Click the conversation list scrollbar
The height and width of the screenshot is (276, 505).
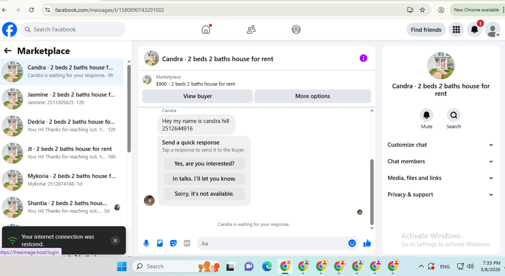click(129, 108)
